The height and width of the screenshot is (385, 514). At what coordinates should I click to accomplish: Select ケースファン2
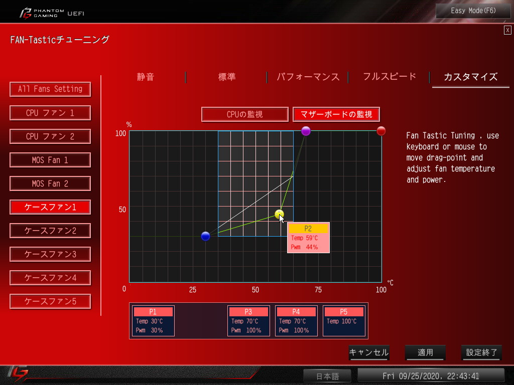50,231
